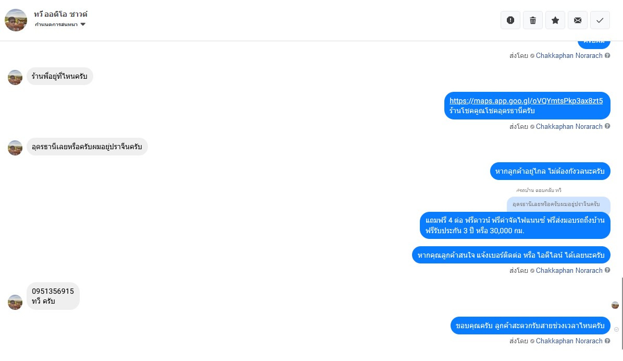The image size is (623, 361).
Task: Open the customer's profile picture in header
Action: click(x=16, y=20)
